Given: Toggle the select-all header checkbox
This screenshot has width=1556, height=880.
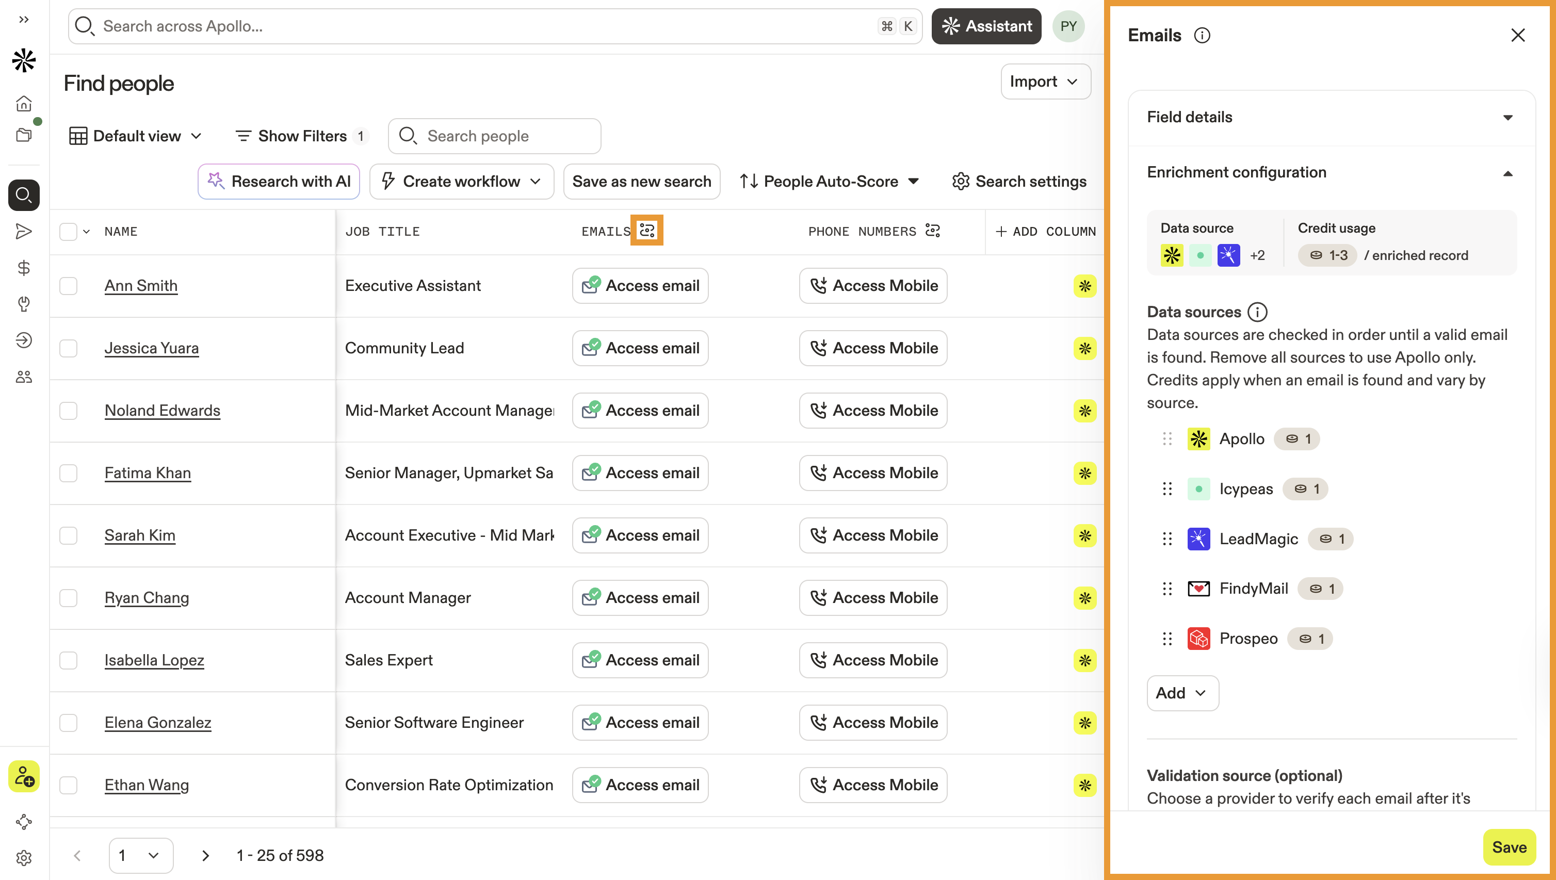Looking at the screenshot, I should (68, 232).
